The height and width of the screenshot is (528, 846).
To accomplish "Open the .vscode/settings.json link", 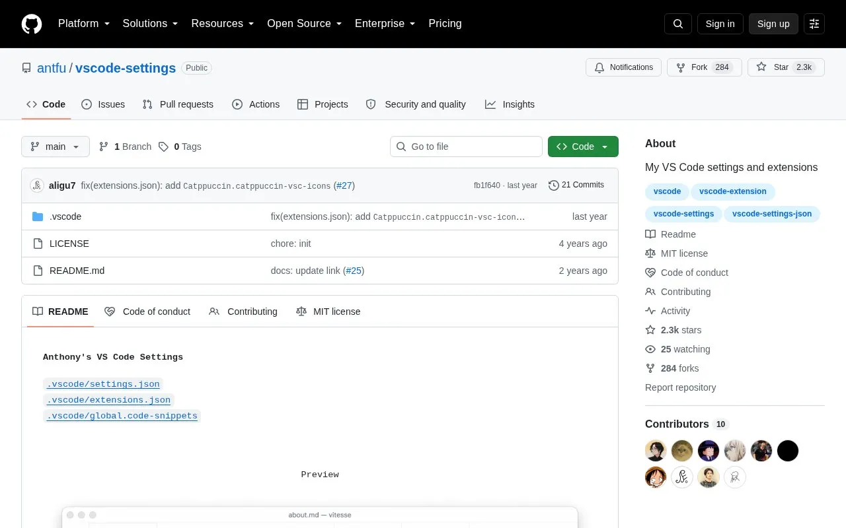I will [103, 384].
